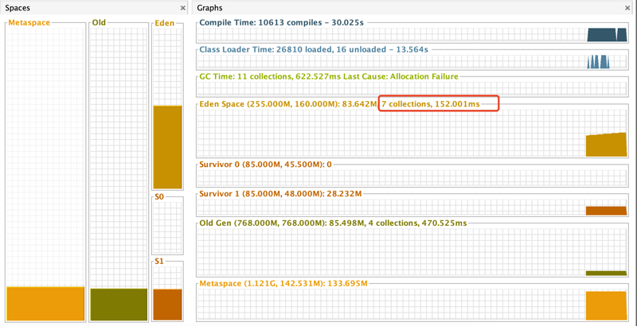
Task: Click 'Compile Time: 10613 compiles - 30.025s' label
Action: [x=282, y=22]
